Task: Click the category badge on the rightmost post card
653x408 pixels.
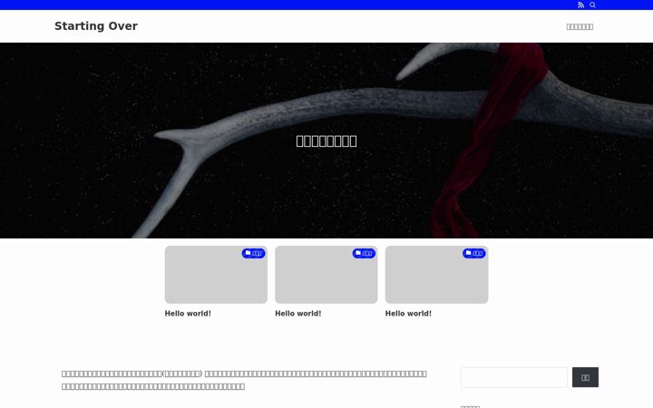Action: pyautogui.click(x=474, y=253)
